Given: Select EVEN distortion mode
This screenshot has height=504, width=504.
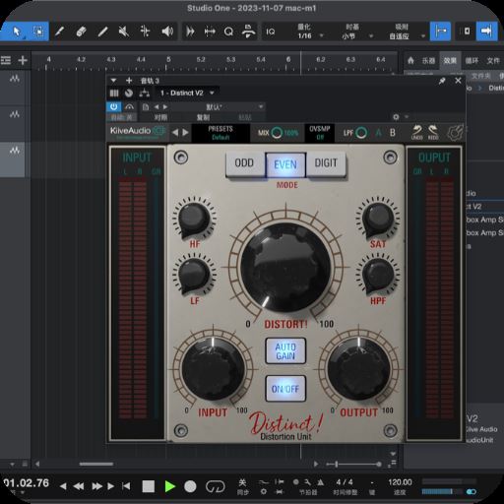Looking at the screenshot, I should (285, 164).
